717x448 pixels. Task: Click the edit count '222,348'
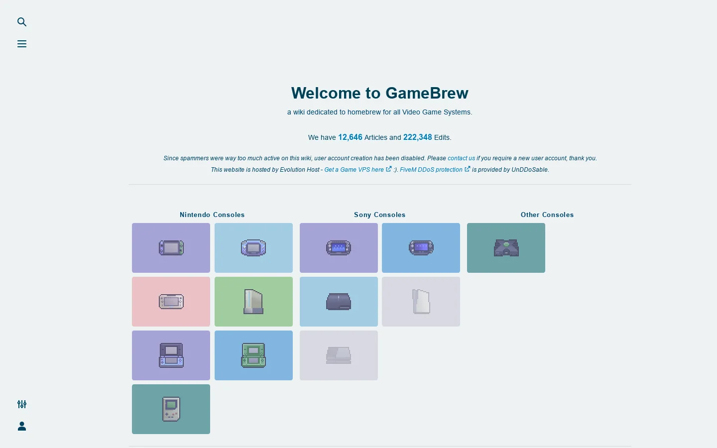(418, 137)
